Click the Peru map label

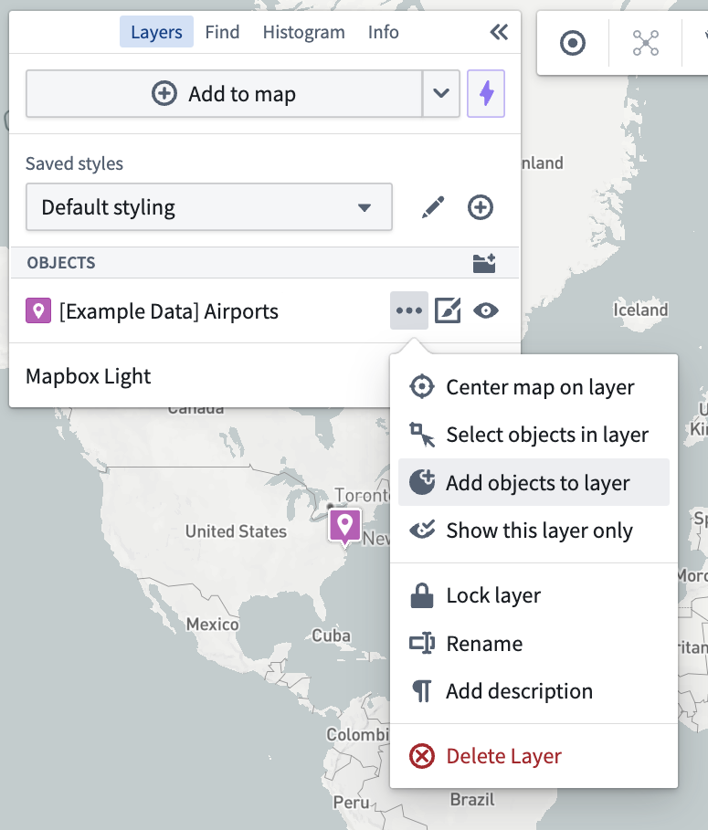click(x=351, y=802)
